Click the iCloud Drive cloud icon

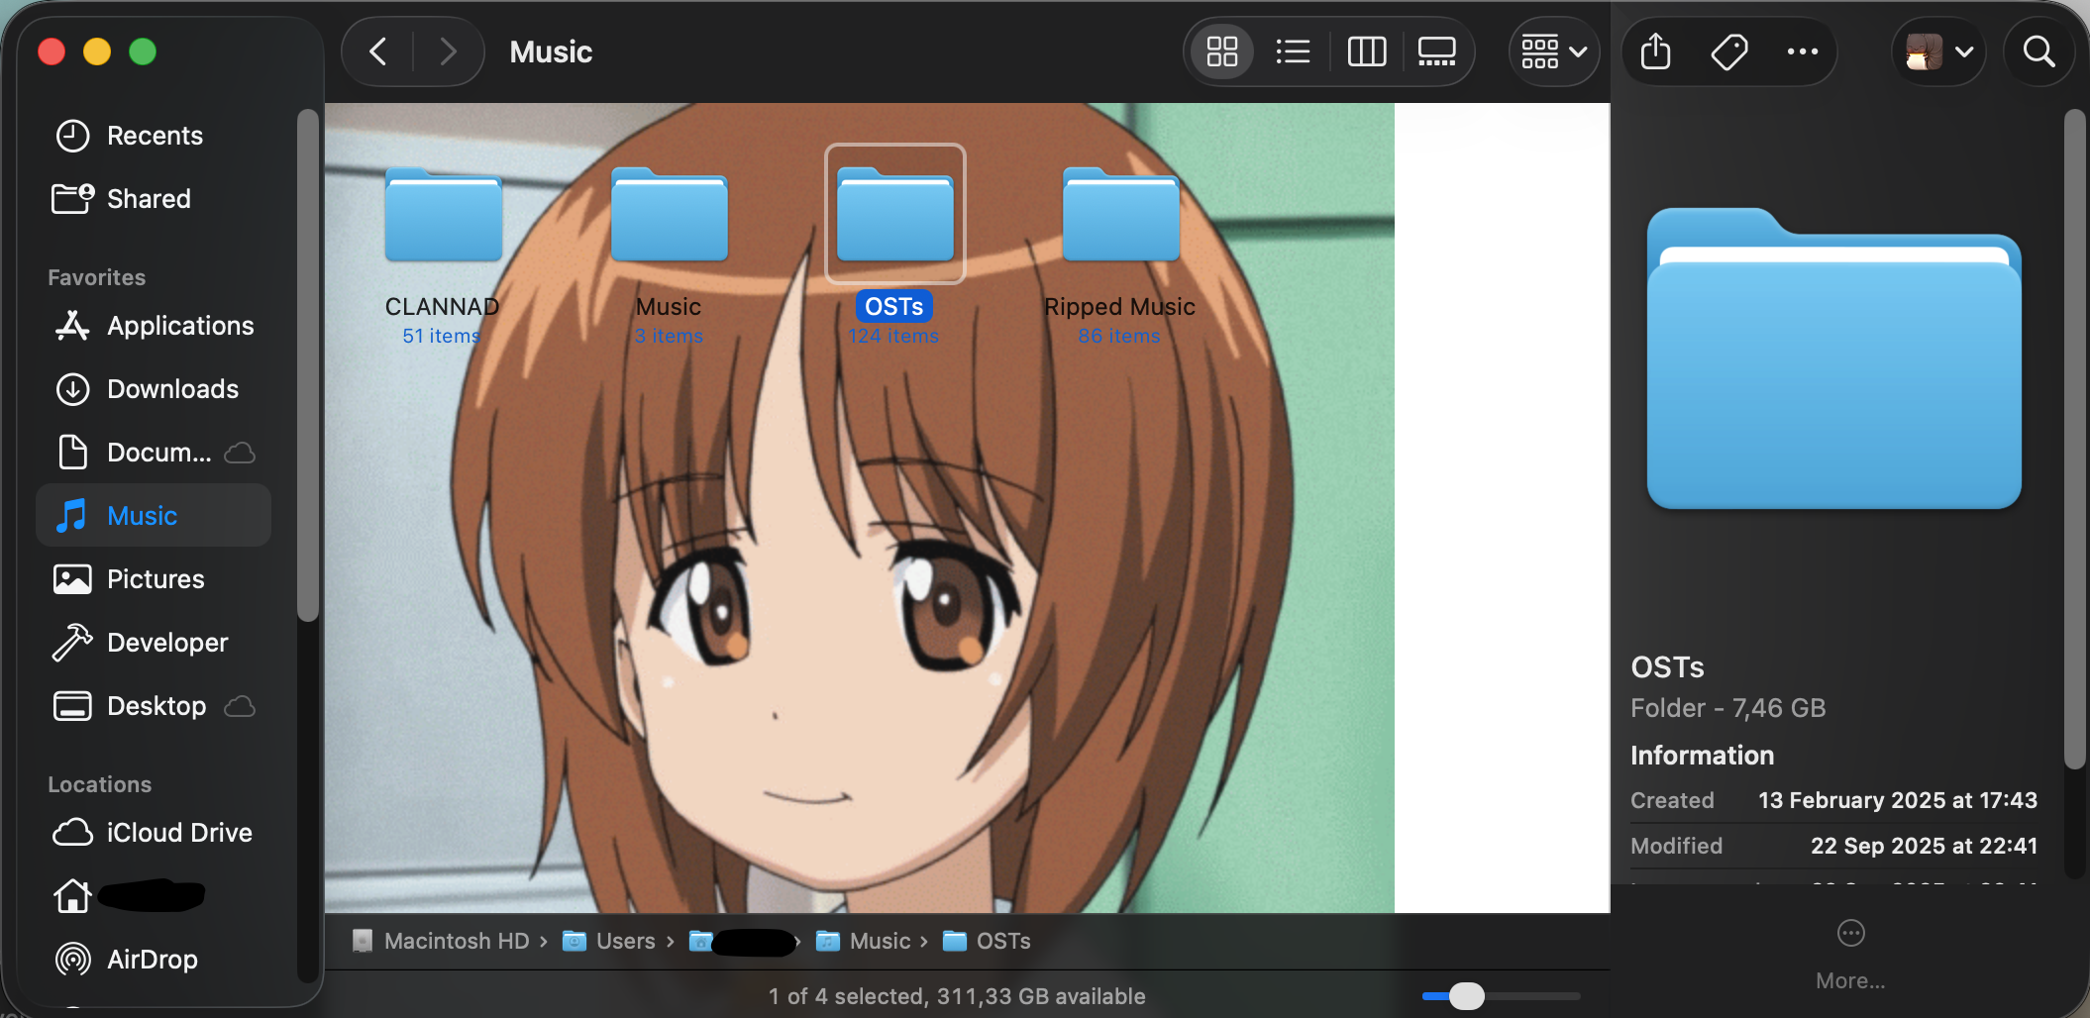[72, 833]
